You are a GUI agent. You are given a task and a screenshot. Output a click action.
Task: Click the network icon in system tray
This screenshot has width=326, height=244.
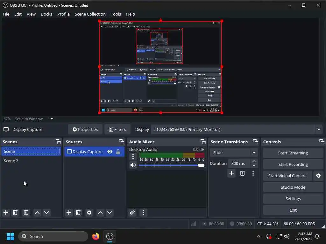point(279,236)
